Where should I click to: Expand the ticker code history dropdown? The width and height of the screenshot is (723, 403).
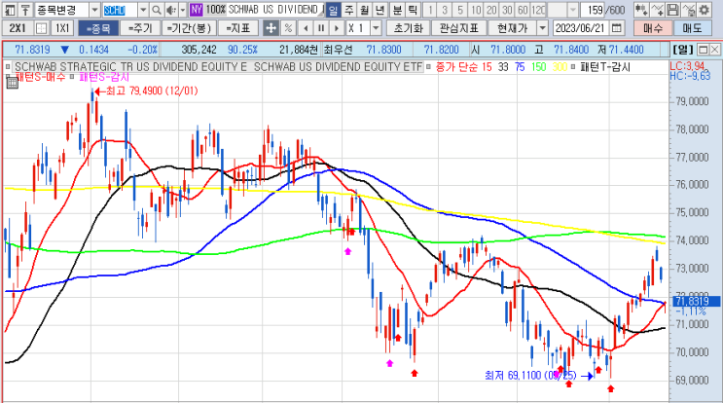point(143,10)
